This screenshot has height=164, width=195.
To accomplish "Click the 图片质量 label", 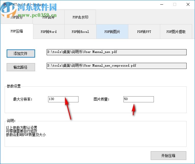I will 101,99.
